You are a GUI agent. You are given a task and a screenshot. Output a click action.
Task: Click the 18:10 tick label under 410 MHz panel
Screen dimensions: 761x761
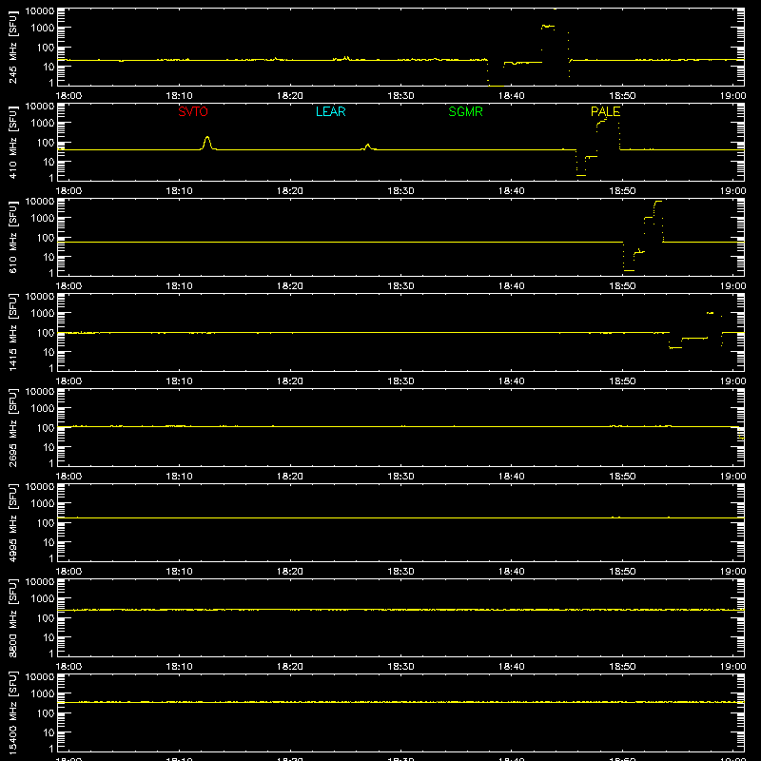click(x=179, y=191)
